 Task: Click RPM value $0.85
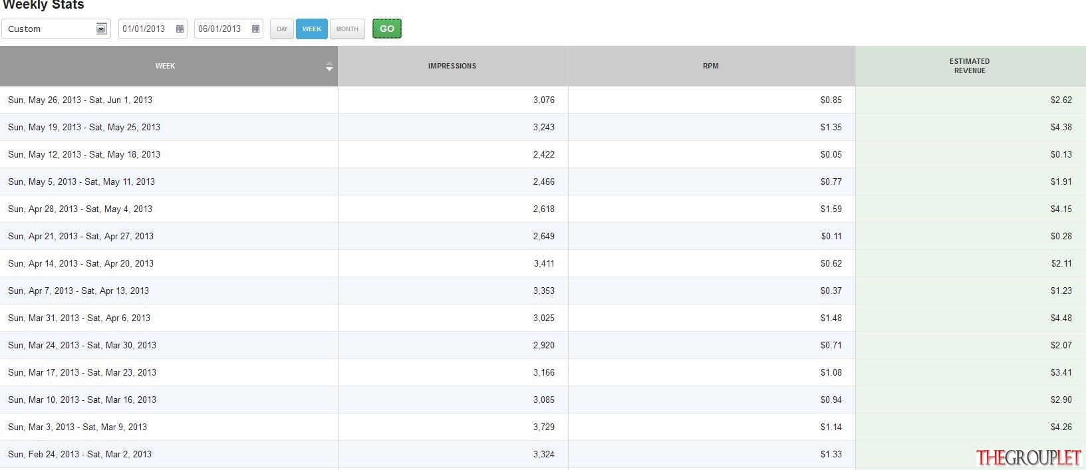coord(831,100)
